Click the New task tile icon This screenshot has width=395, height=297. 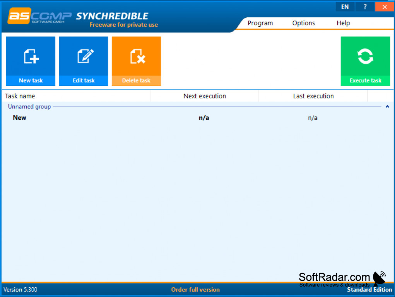[31, 56]
